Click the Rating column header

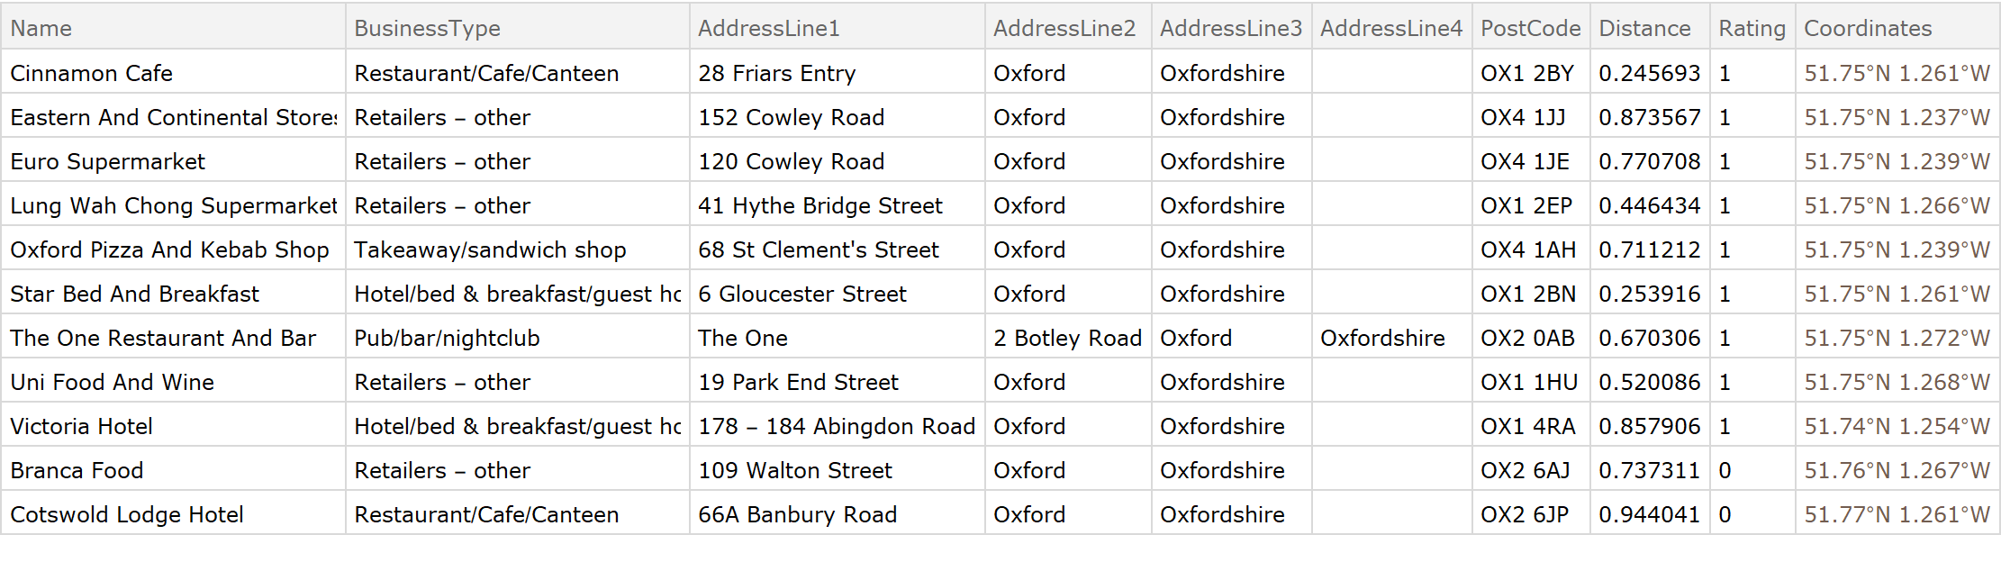pyautogui.click(x=1751, y=28)
